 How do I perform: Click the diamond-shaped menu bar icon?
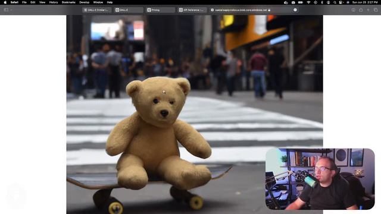(x=316, y=2)
